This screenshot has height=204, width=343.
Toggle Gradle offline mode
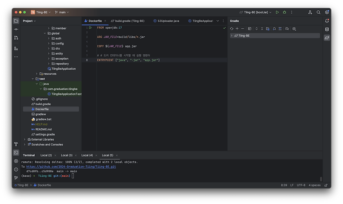click(287, 29)
